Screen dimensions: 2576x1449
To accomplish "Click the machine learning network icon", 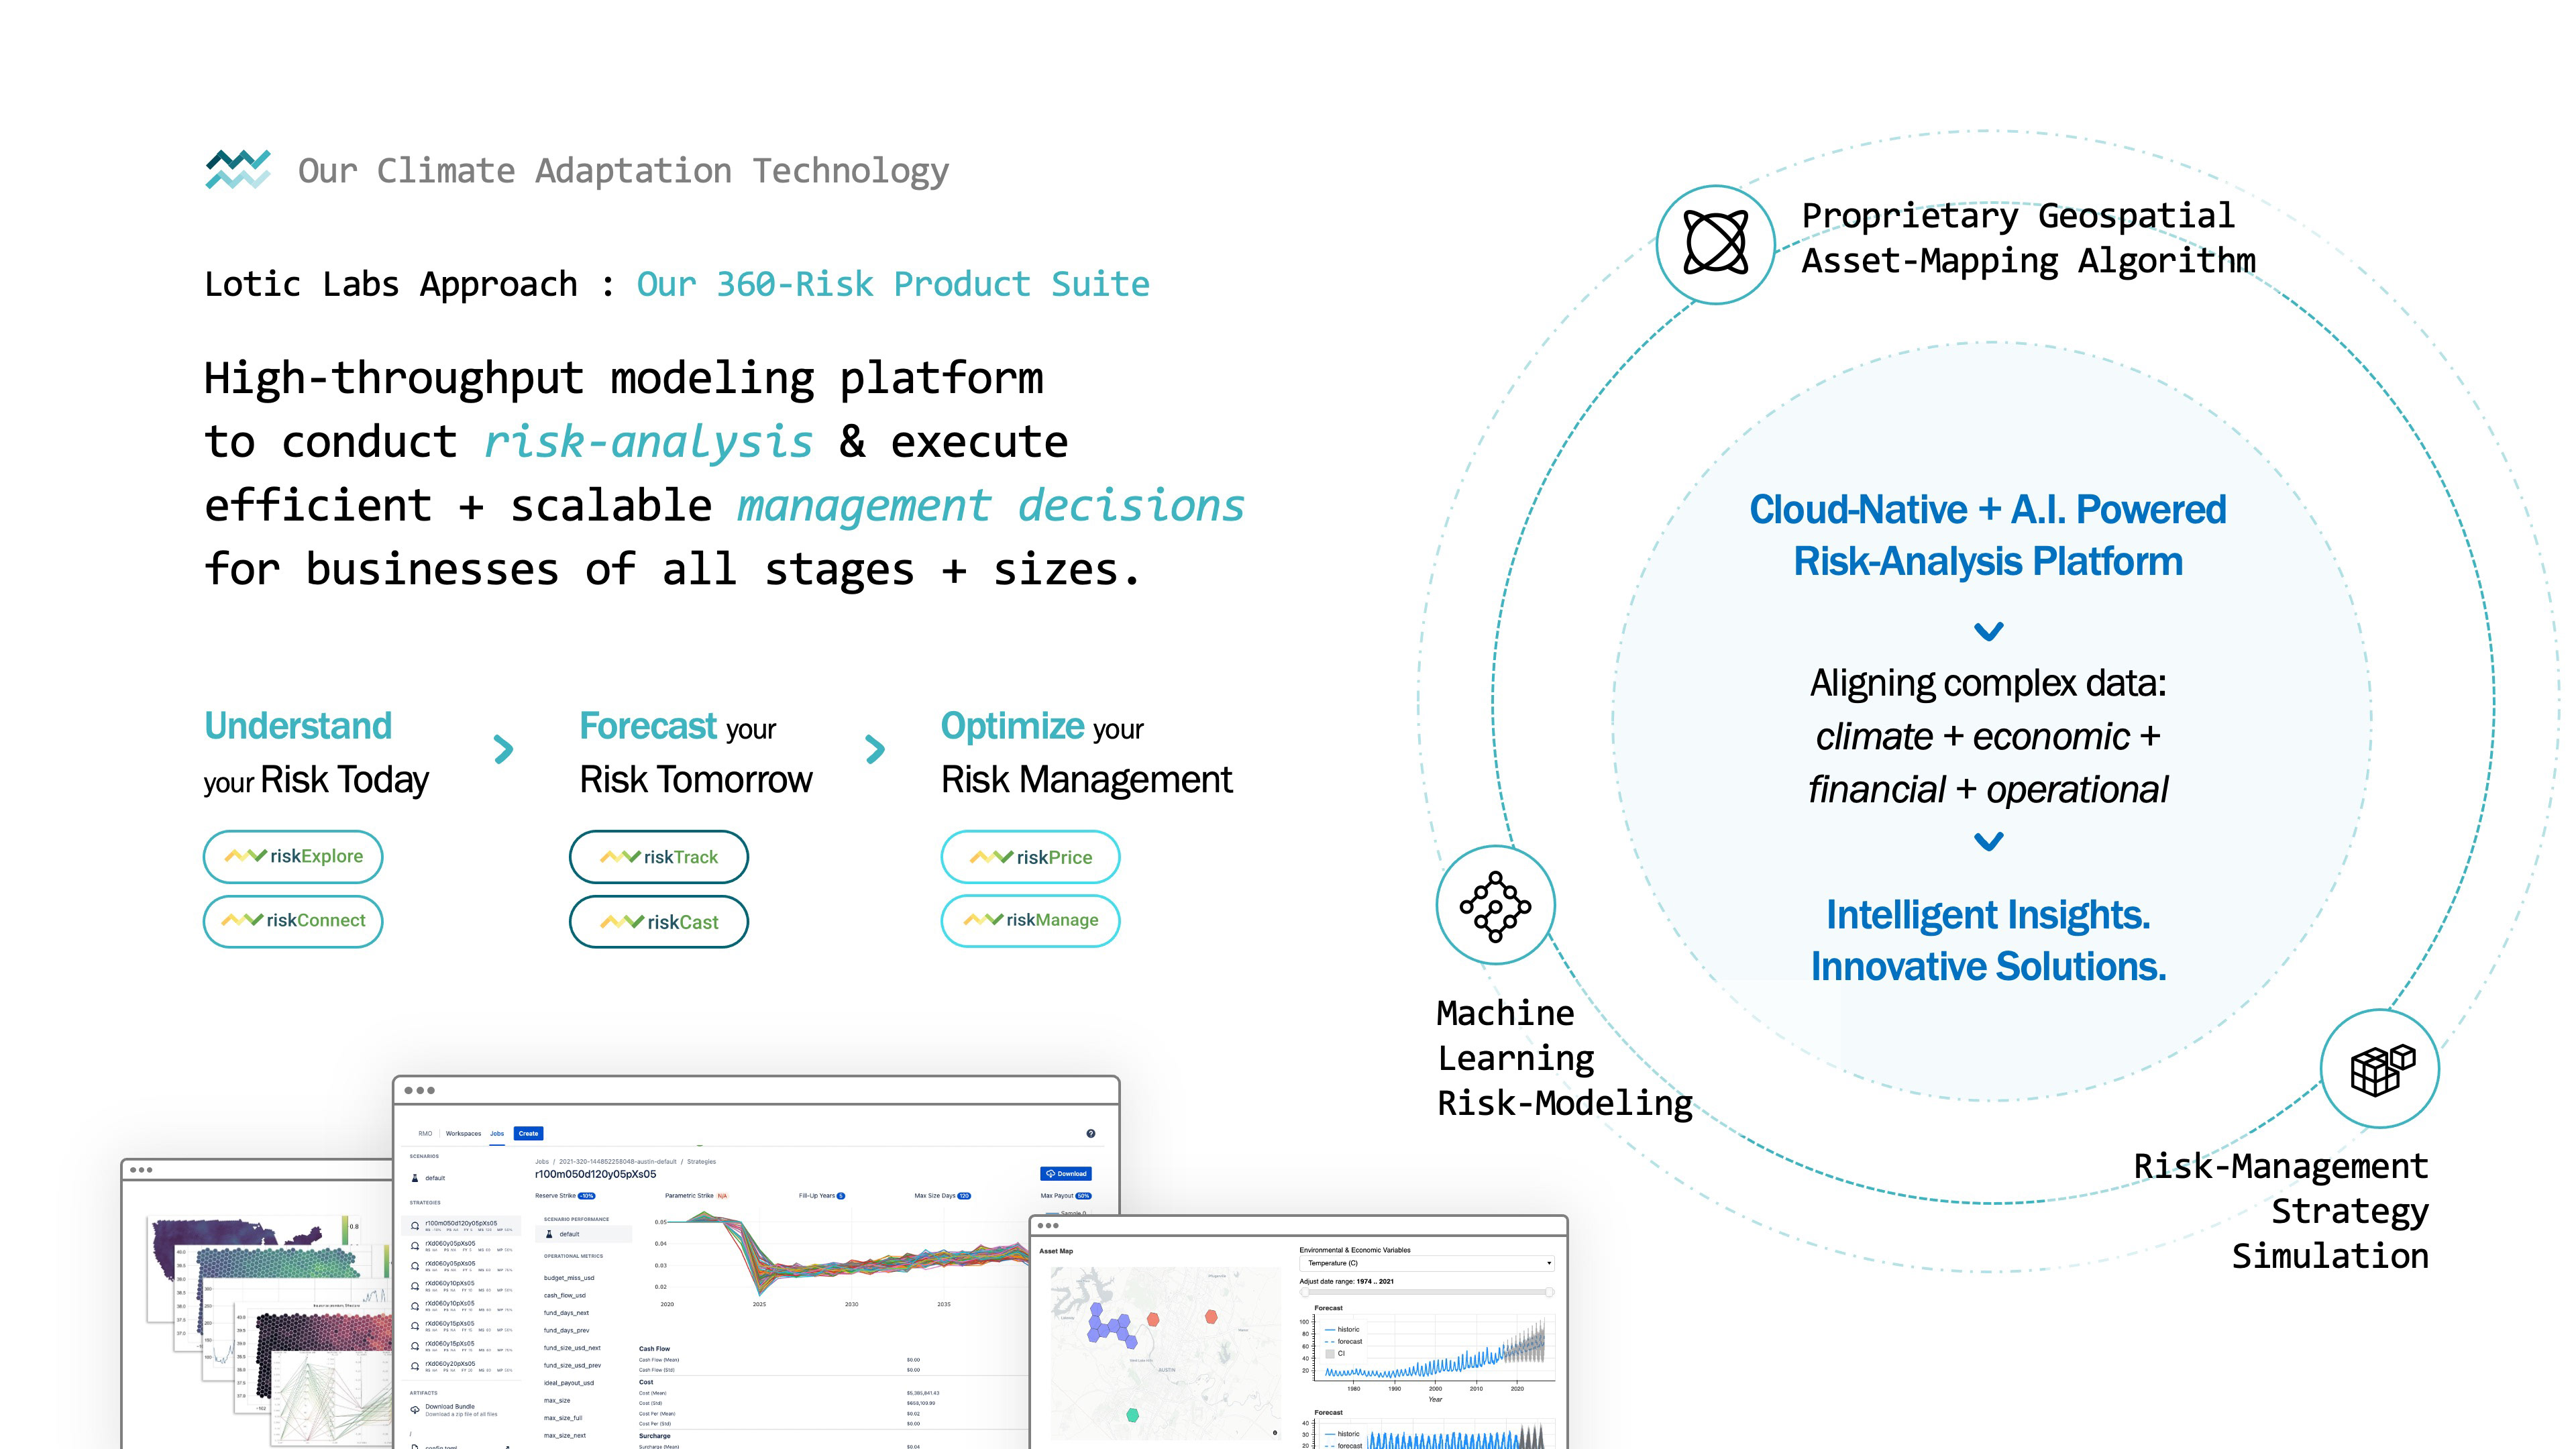I will (1495, 906).
